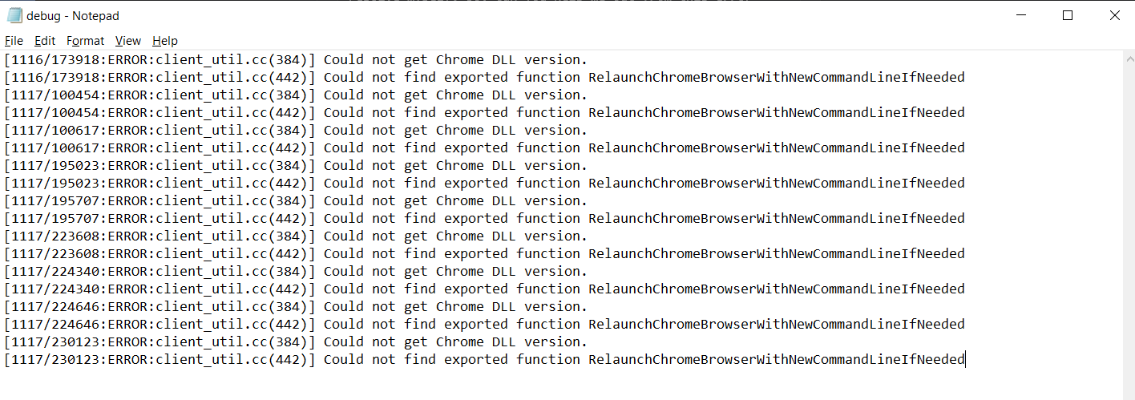
Task: Click the Notepad app icon in title bar
Action: 14,15
